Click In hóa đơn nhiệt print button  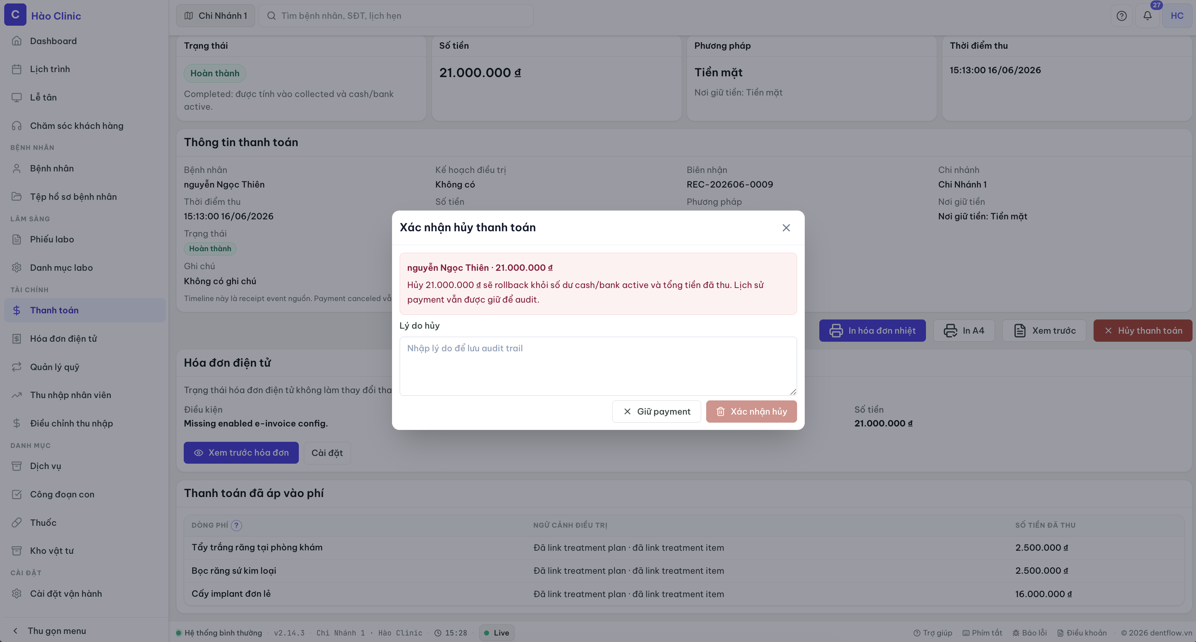(x=872, y=331)
